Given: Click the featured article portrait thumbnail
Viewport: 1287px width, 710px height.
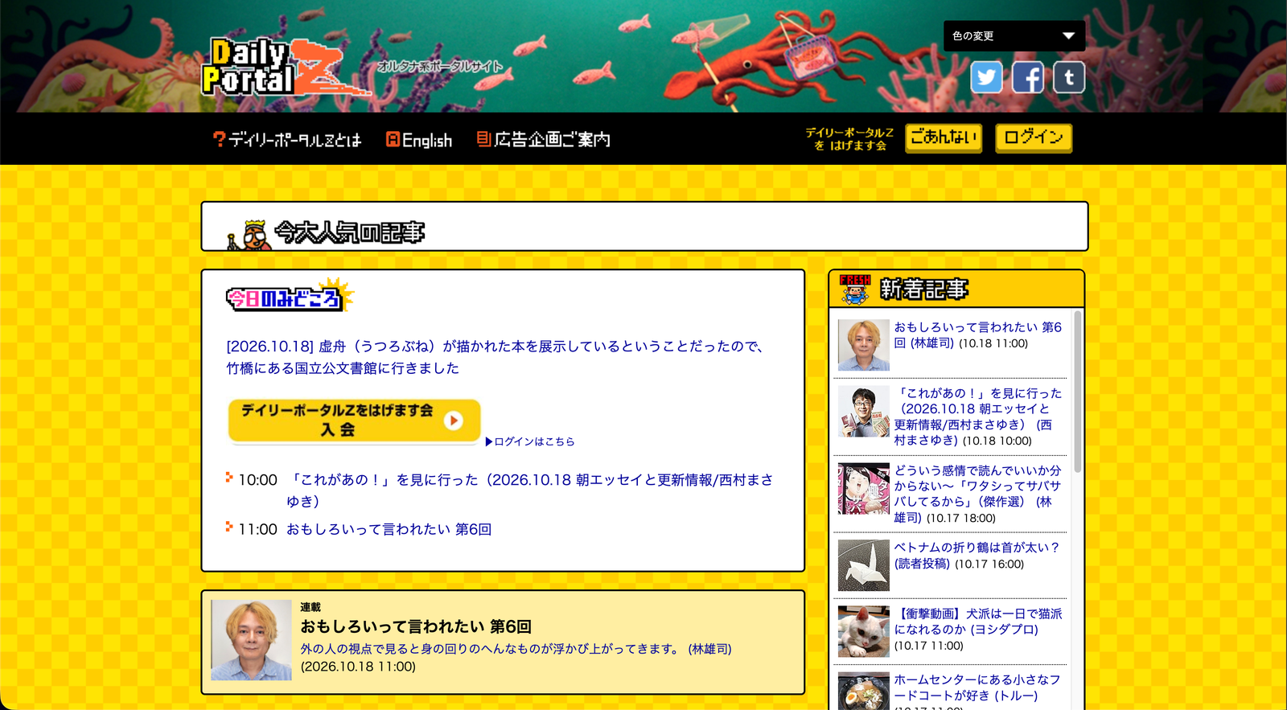Looking at the screenshot, I should (x=251, y=640).
